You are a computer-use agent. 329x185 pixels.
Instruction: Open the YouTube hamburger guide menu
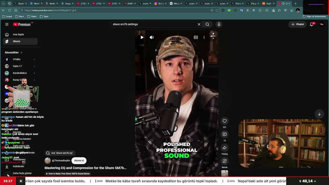point(7,24)
